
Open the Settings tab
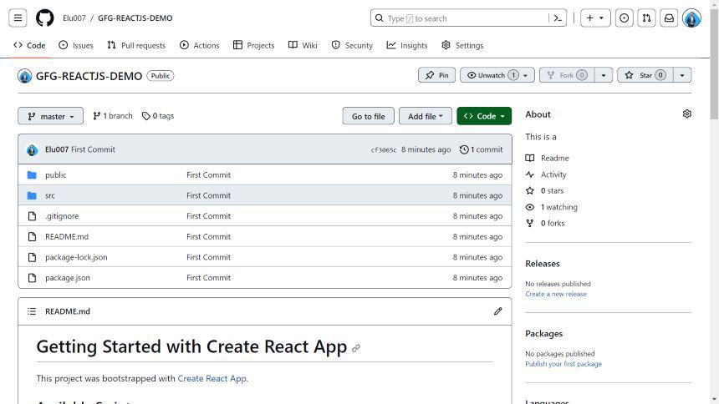click(462, 45)
